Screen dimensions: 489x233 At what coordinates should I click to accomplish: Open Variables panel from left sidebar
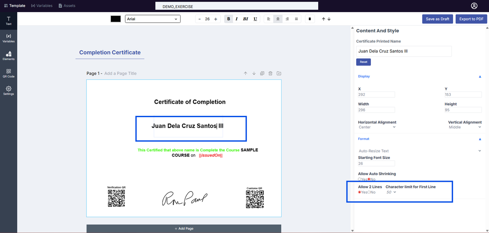(x=9, y=38)
